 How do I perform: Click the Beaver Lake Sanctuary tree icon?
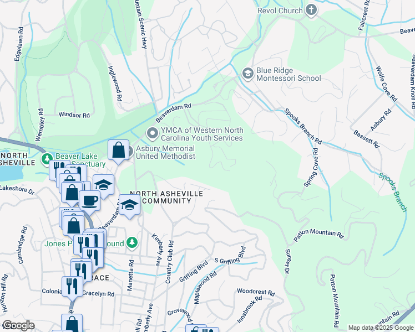pyautogui.click(x=47, y=159)
